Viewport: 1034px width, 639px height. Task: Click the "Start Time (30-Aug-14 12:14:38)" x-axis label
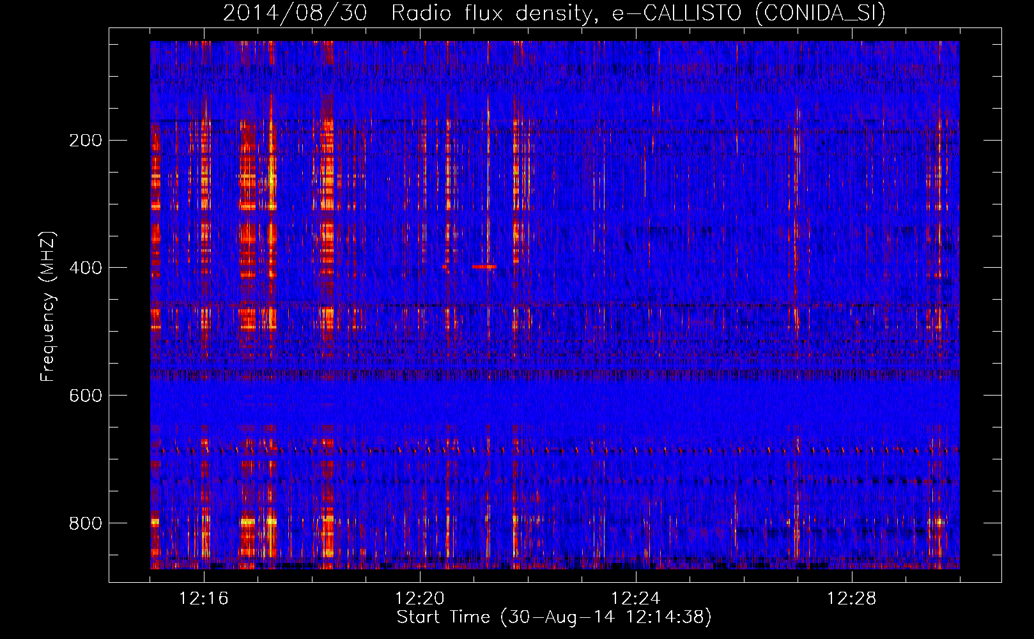tap(554, 617)
